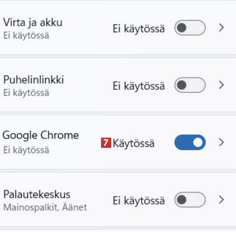The image size is (236, 232).
Task: Switch on the Palautekeskus toggle
Action: tap(190, 200)
